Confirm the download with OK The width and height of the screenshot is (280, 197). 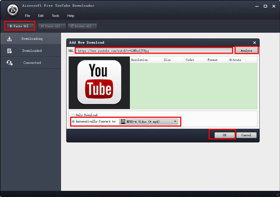(224, 135)
